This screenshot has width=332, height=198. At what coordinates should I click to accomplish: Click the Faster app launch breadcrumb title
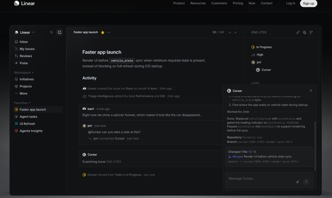pos(86,32)
